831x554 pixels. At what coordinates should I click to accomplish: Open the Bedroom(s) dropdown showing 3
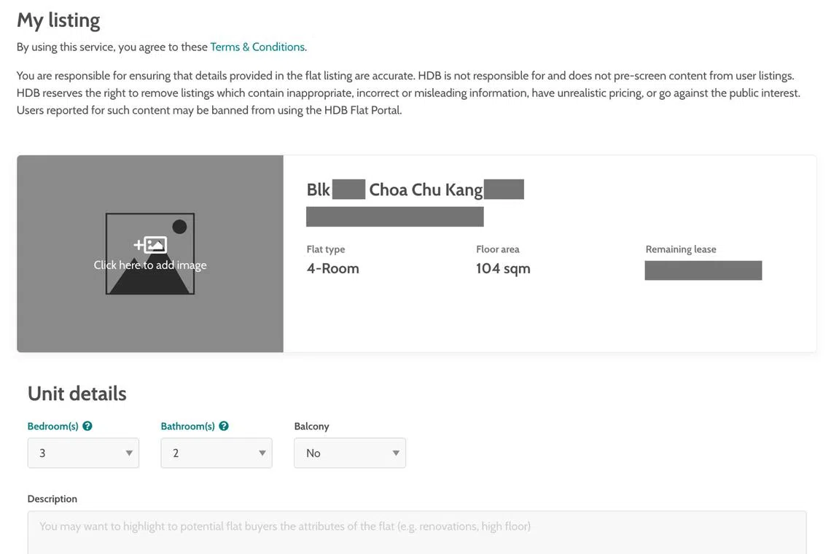(83, 453)
